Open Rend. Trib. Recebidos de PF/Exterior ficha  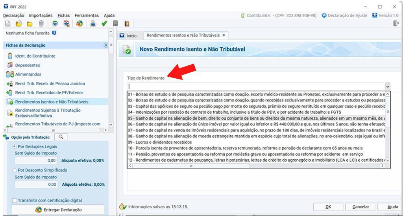click(49, 92)
